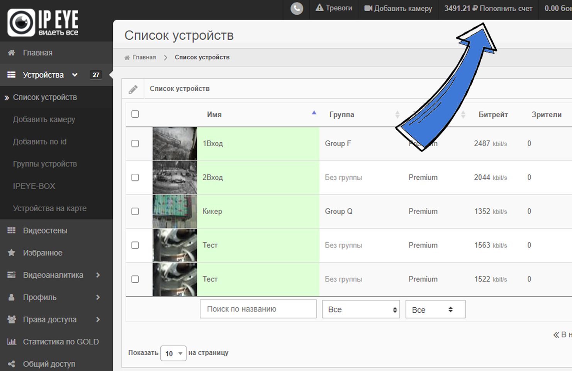Open the per-page dropdown showing 10
The image size is (572, 371).
point(173,353)
